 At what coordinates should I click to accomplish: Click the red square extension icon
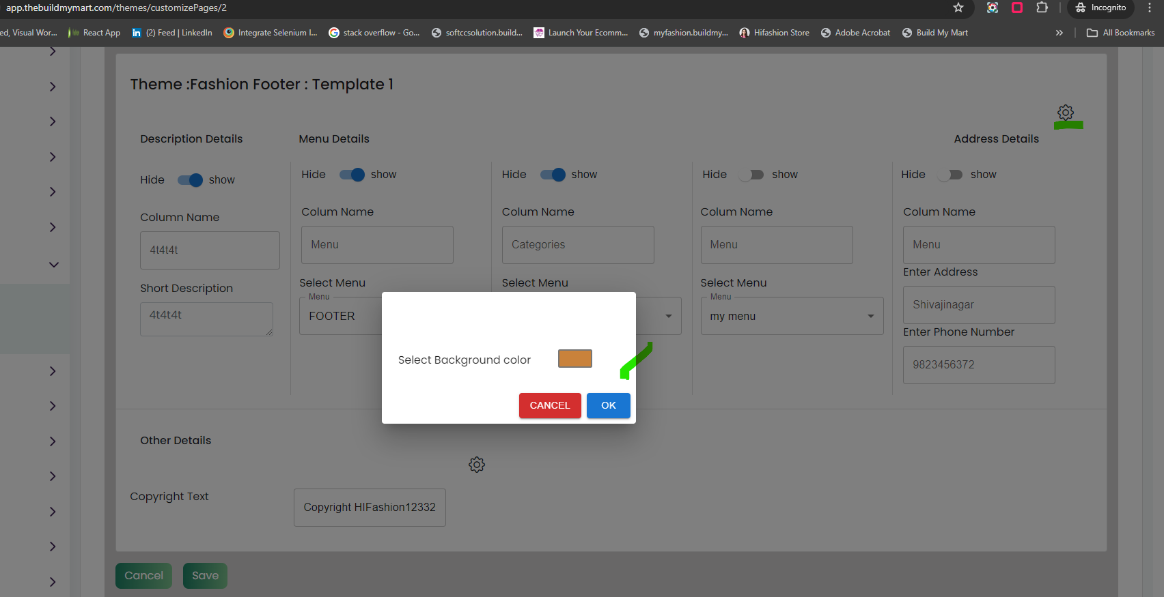1017,8
